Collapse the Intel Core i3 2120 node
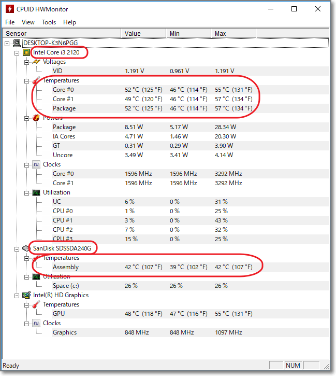The width and height of the screenshot is (336, 376). coord(17,52)
